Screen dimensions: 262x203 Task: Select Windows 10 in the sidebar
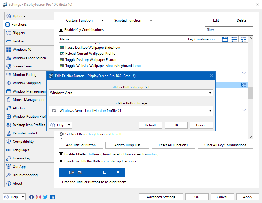click(29, 50)
